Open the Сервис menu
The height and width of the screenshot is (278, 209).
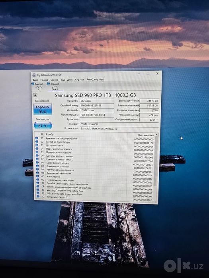pyautogui.click(x=55, y=80)
